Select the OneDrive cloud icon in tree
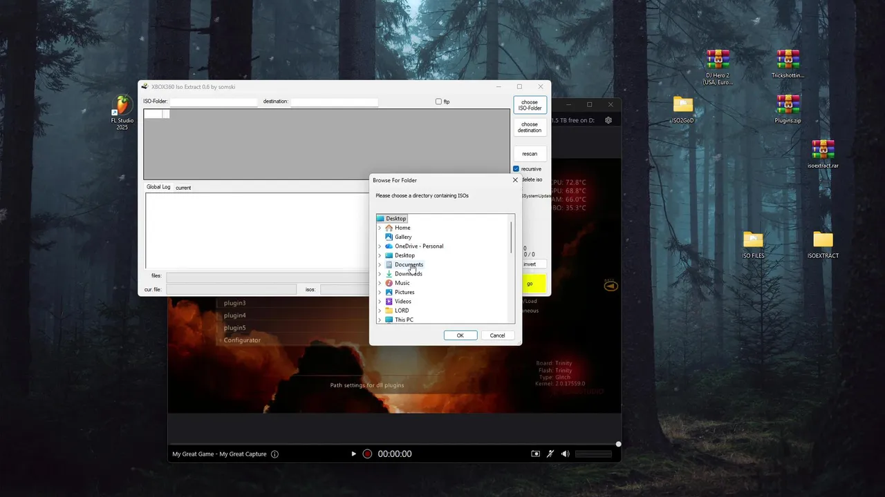 (x=389, y=246)
